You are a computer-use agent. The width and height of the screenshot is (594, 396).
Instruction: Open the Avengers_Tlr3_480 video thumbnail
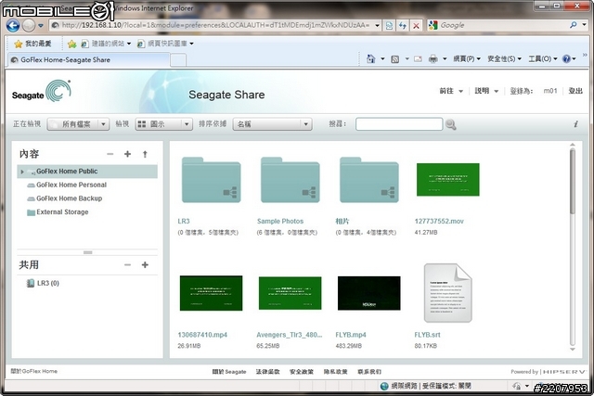point(291,293)
